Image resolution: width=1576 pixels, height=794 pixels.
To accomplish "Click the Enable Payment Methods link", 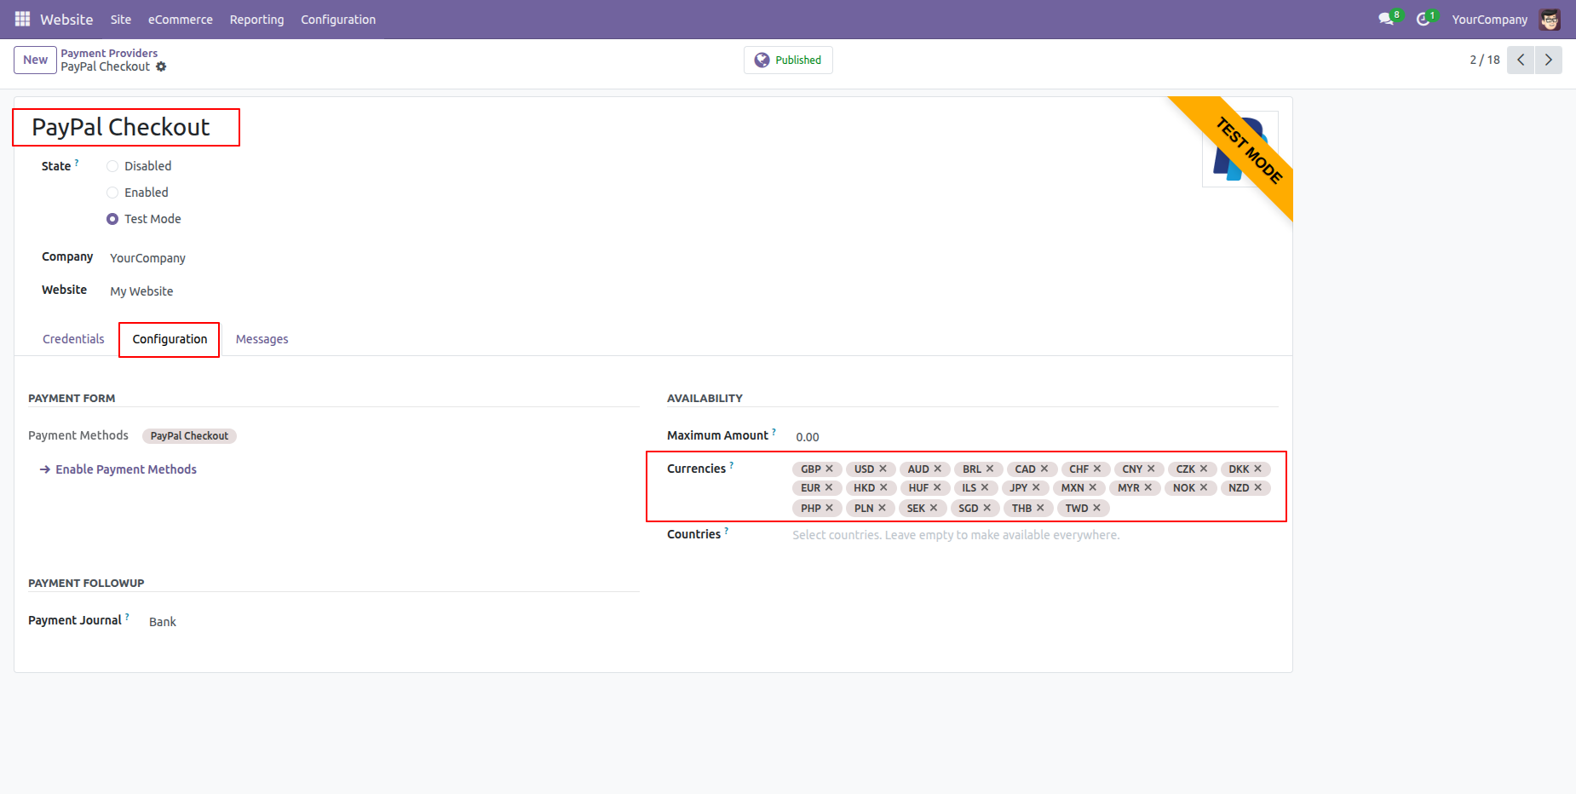I will coord(118,469).
